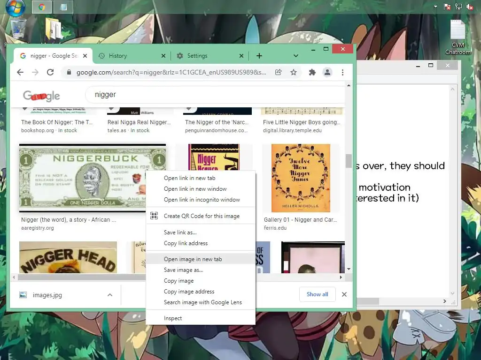The image size is (481, 360).
Task: Click the horizontal scrollbar right arrow
Action: pos(341,277)
